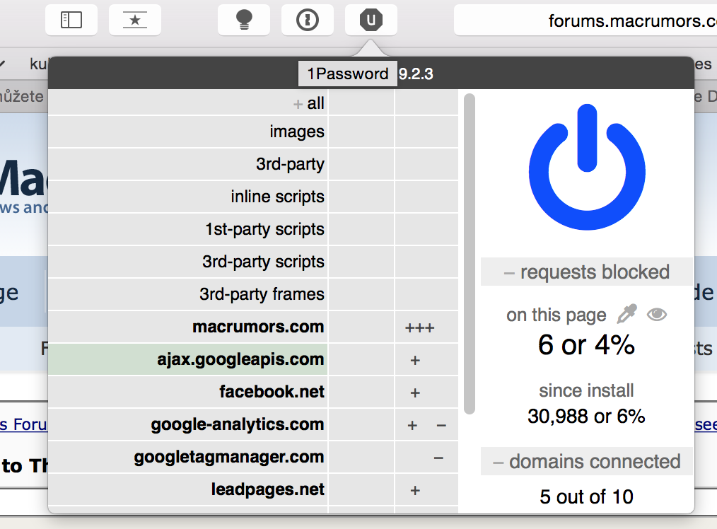Screen dimensions: 717x529
Task: Open the 1Password toolbar button
Action: [308, 20]
